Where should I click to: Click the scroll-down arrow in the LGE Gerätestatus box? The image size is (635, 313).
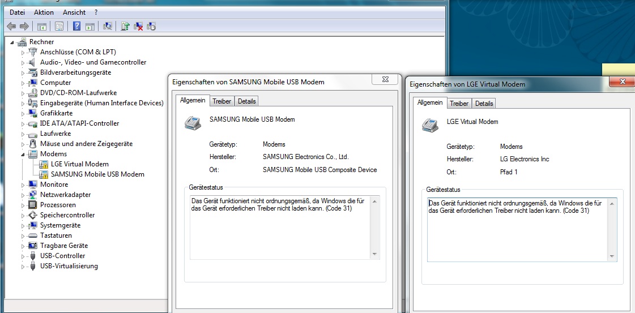[612, 256]
